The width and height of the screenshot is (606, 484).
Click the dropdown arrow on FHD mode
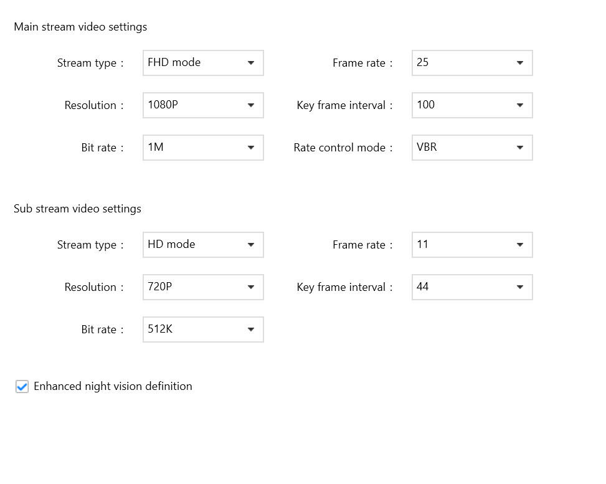point(252,62)
